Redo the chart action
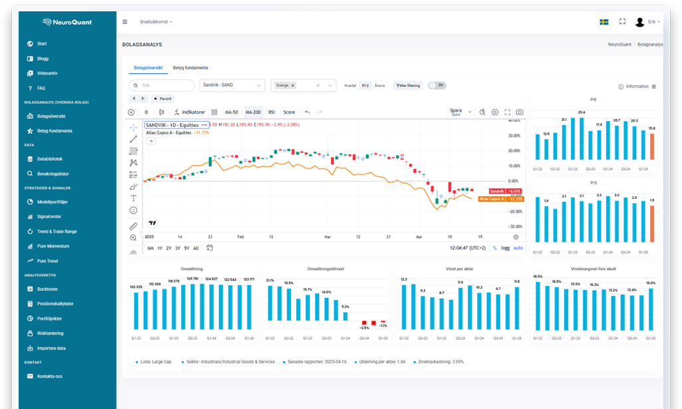The height and width of the screenshot is (409, 682). pos(319,112)
